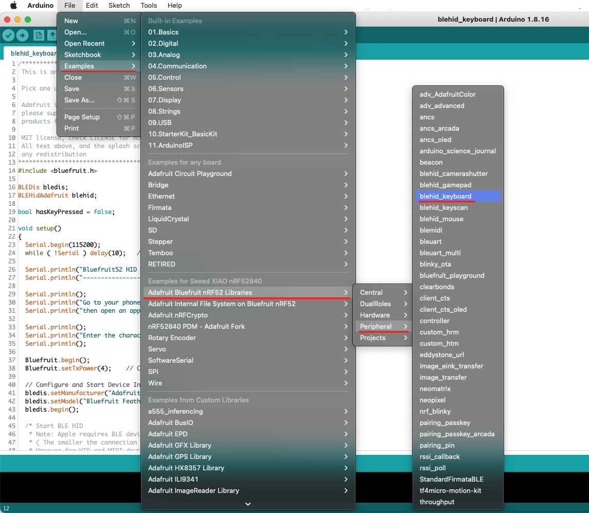Expand the Central submenu
The height and width of the screenshot is (513, 589).
tap(383, 292)
